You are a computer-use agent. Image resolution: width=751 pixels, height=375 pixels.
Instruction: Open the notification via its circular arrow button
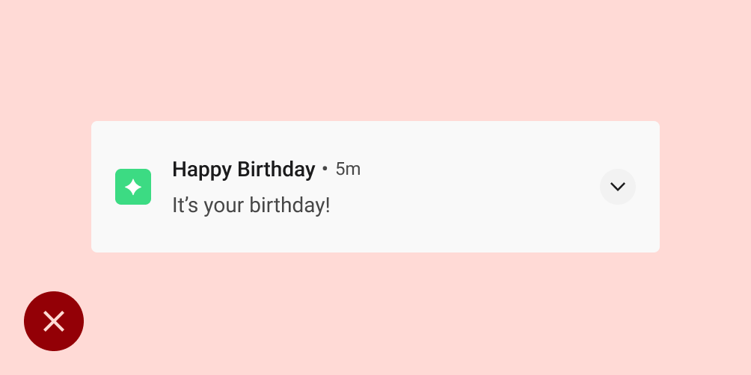(x=618, y=187)
